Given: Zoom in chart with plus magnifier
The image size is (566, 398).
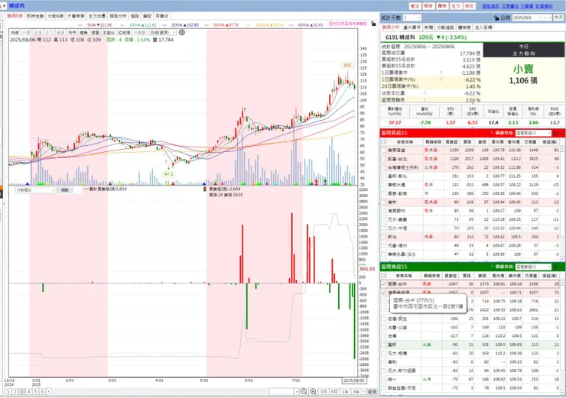Looking at the screenshot, I should pyautogui.click(x=313, y=392).
